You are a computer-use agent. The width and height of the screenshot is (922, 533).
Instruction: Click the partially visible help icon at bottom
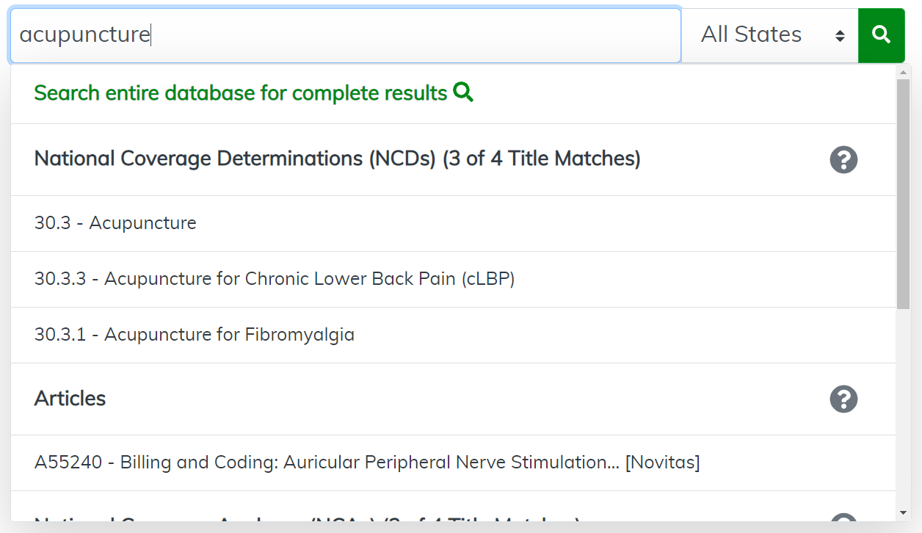coord(843,519)
